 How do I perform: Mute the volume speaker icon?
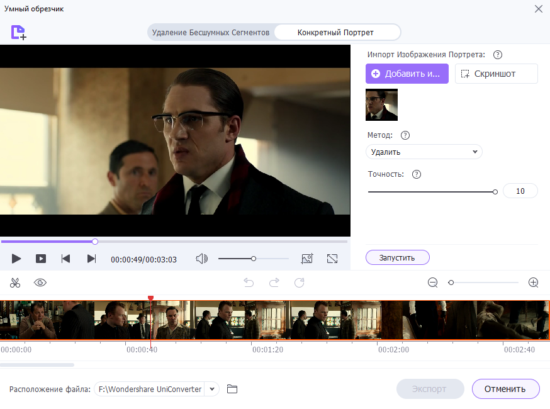202,259
